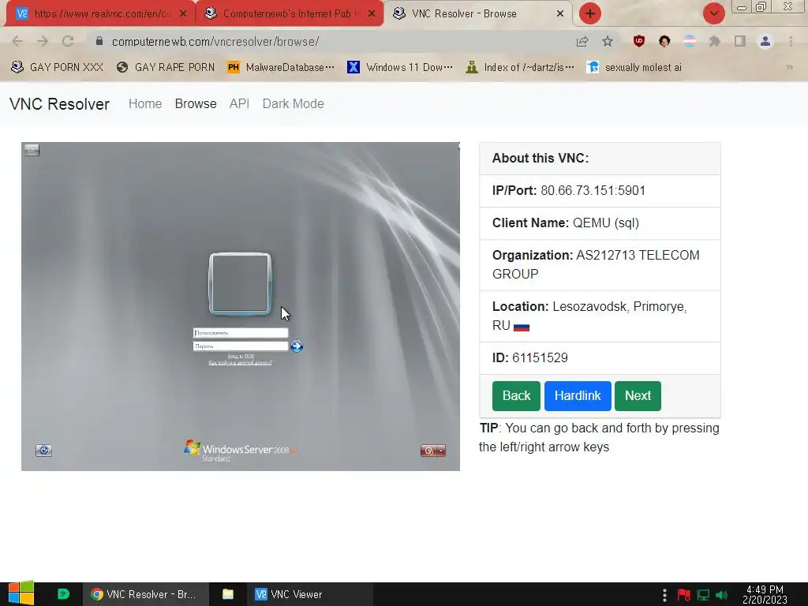808x606 pixels.
Task: Show hidden tray icons via three dots
Action: tap(664, 595)
